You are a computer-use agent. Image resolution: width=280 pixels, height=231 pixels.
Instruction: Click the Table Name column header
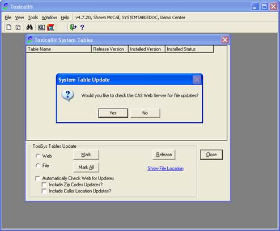point(58,49)
